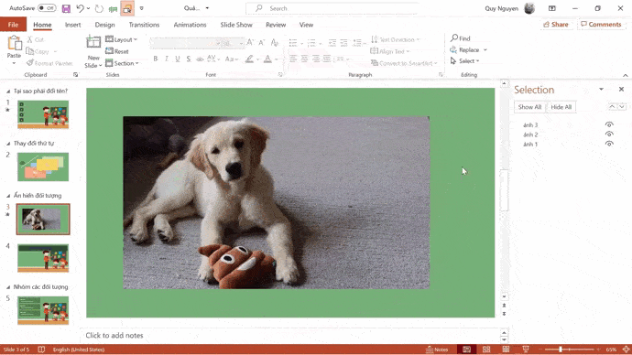Screen dimensions: 632x355
Task: Open the Section dropdown
Action: point(122,63)
